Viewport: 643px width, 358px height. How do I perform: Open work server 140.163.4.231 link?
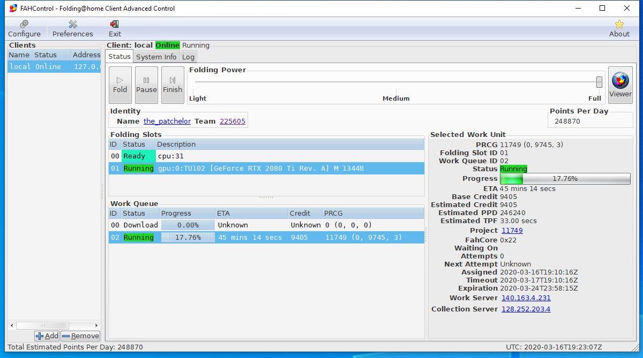point(526,298)
